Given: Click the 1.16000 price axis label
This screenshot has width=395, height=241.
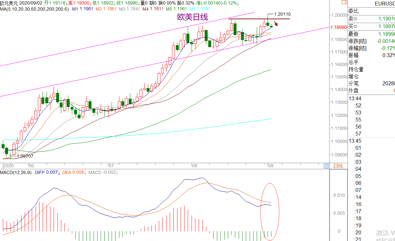Looking at the screenshot, I should coord(339,64).
